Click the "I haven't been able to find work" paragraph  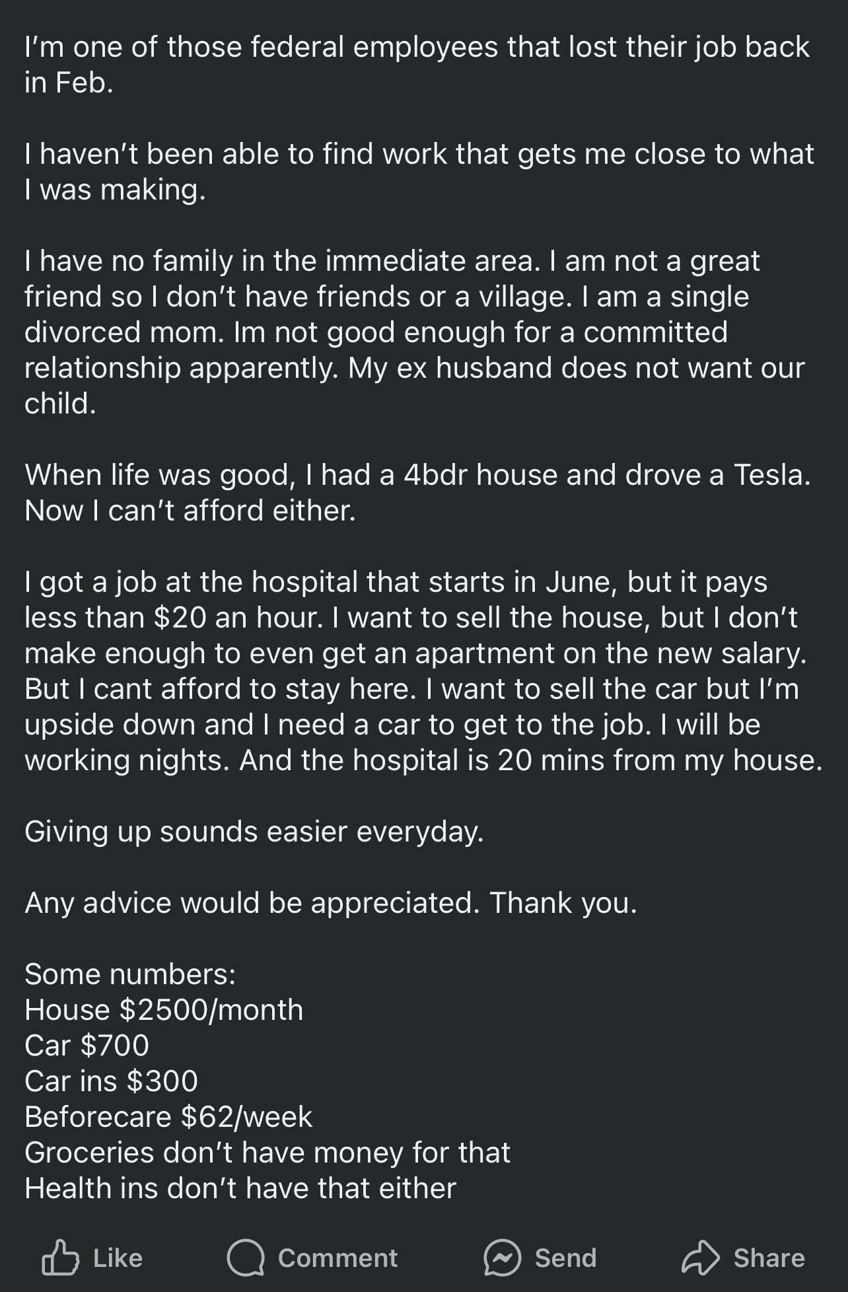[419, 172]
